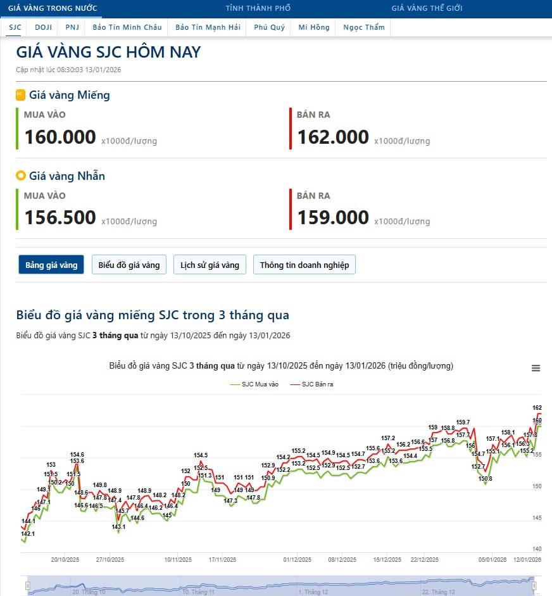View Thông tin doanh nghiệp
Viewport: 552px width, 596px height.
304,265
